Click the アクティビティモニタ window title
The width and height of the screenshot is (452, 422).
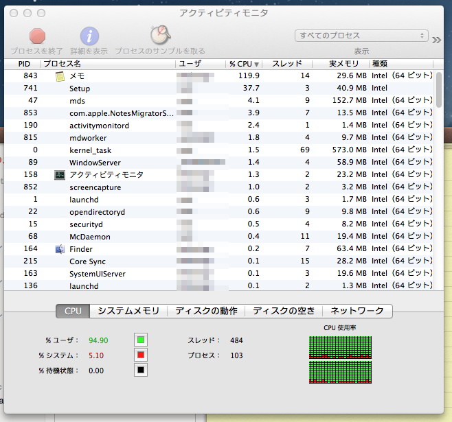click(224, 13)
